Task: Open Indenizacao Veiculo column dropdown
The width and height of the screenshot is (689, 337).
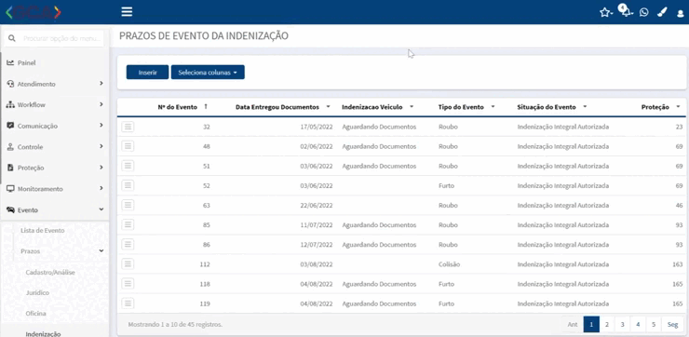Action: [412, 107]
